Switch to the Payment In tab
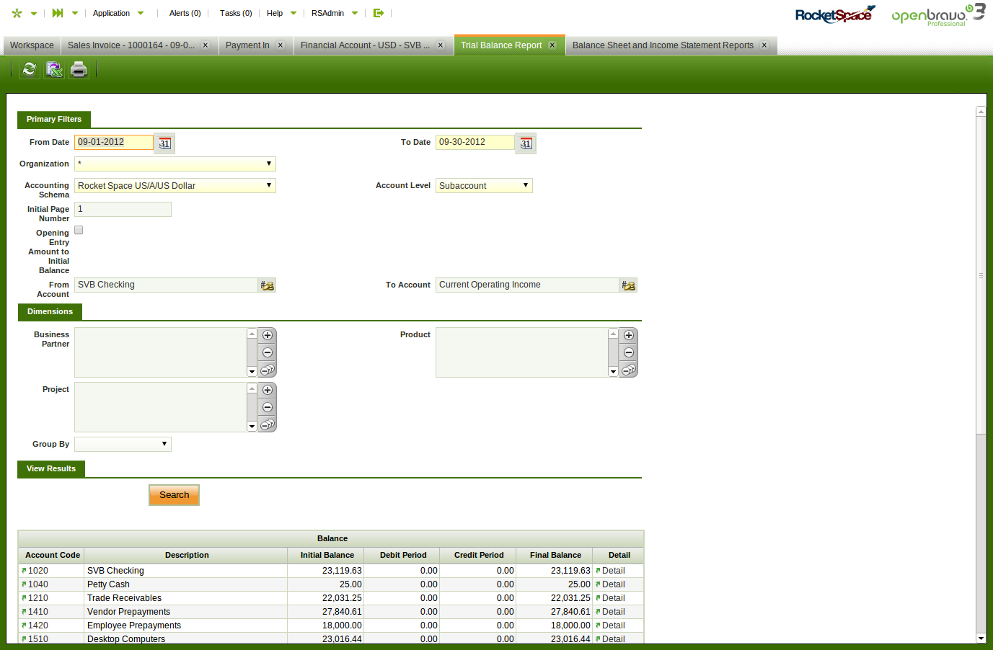 (247, 45)
